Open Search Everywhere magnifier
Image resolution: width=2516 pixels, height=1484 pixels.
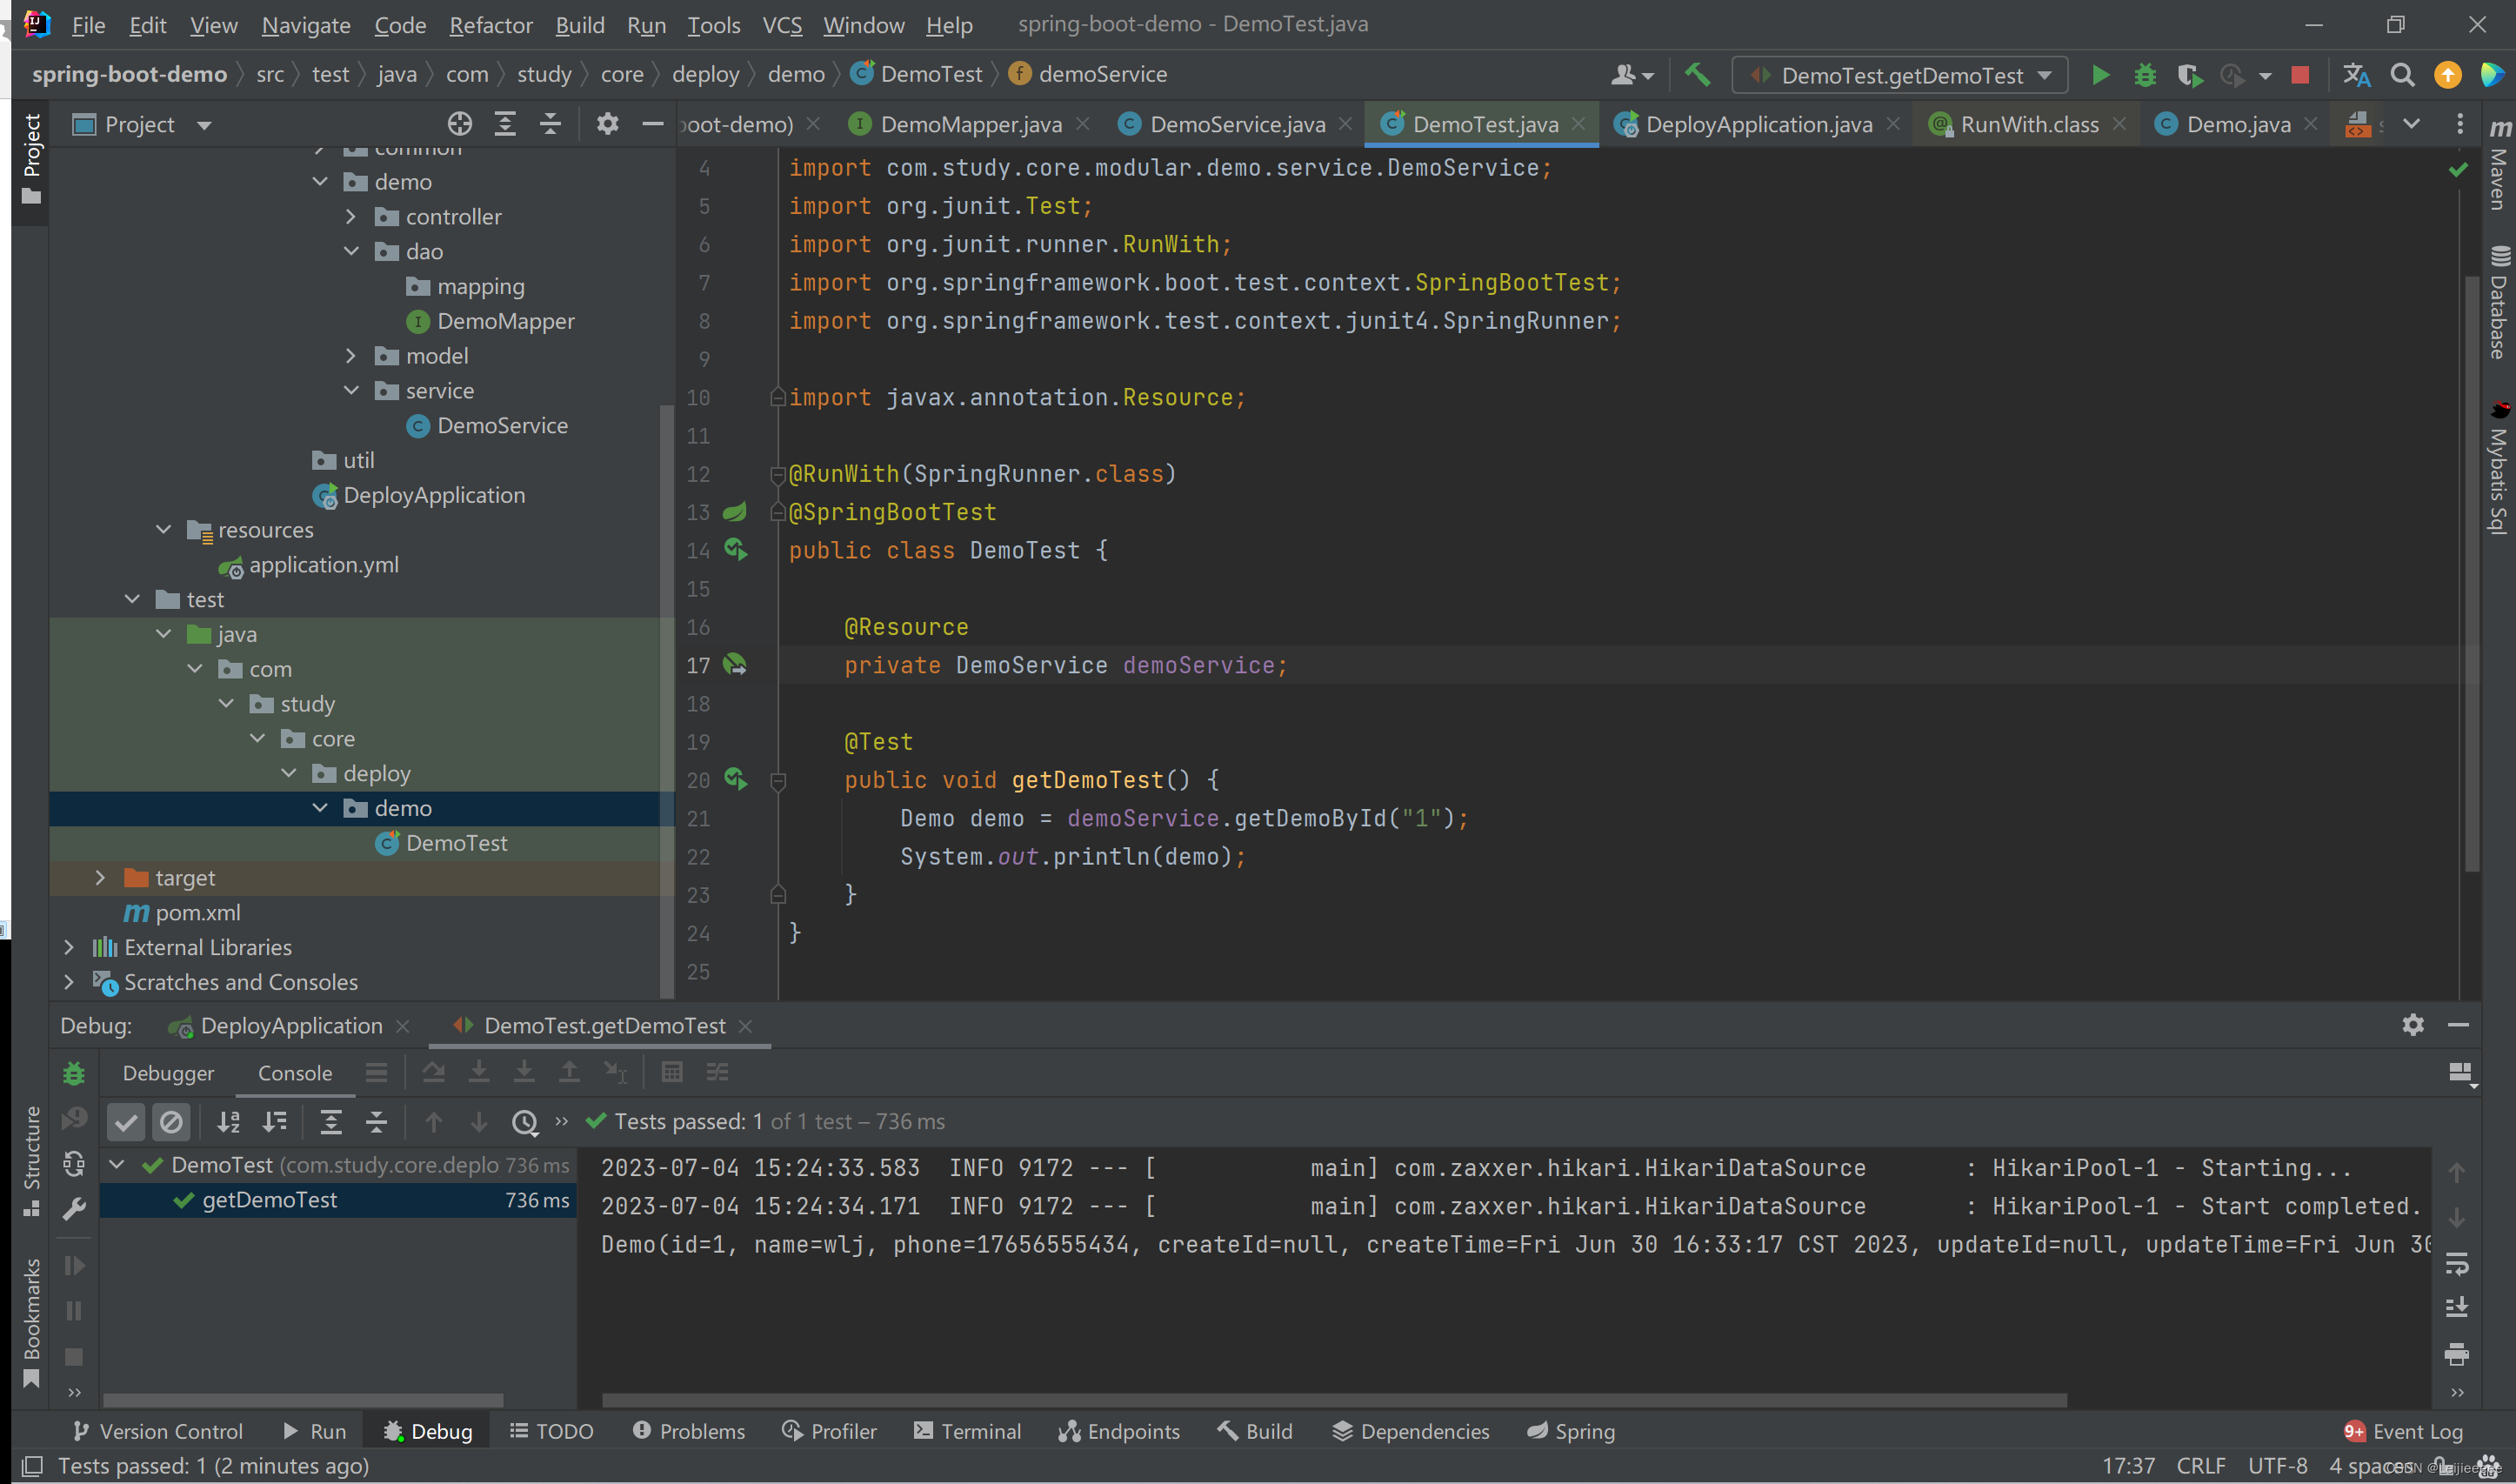pos(2402,75)
